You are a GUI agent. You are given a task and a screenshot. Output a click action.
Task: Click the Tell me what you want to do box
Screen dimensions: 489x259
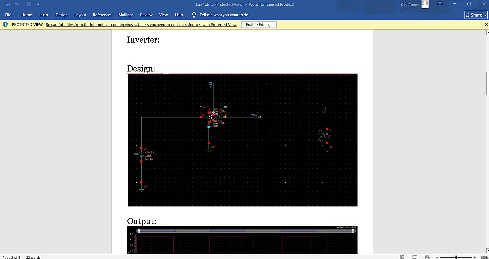(224, 15)
